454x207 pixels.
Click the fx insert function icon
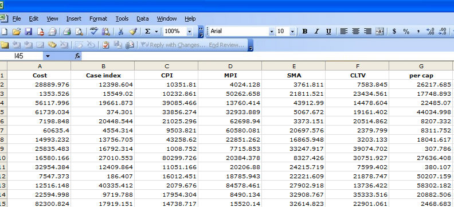[77, 56]
